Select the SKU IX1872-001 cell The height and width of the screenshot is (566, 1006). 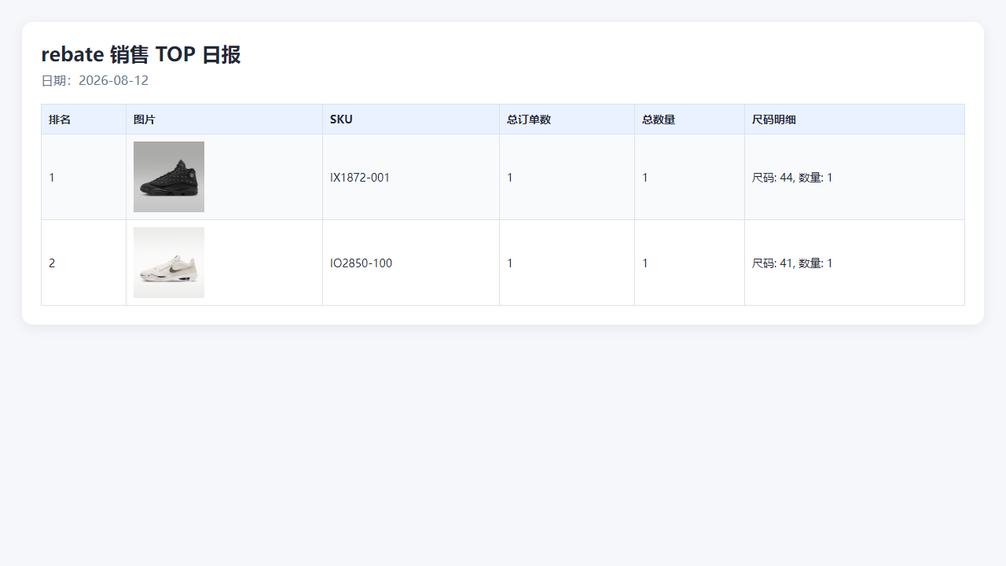(411, 177)
